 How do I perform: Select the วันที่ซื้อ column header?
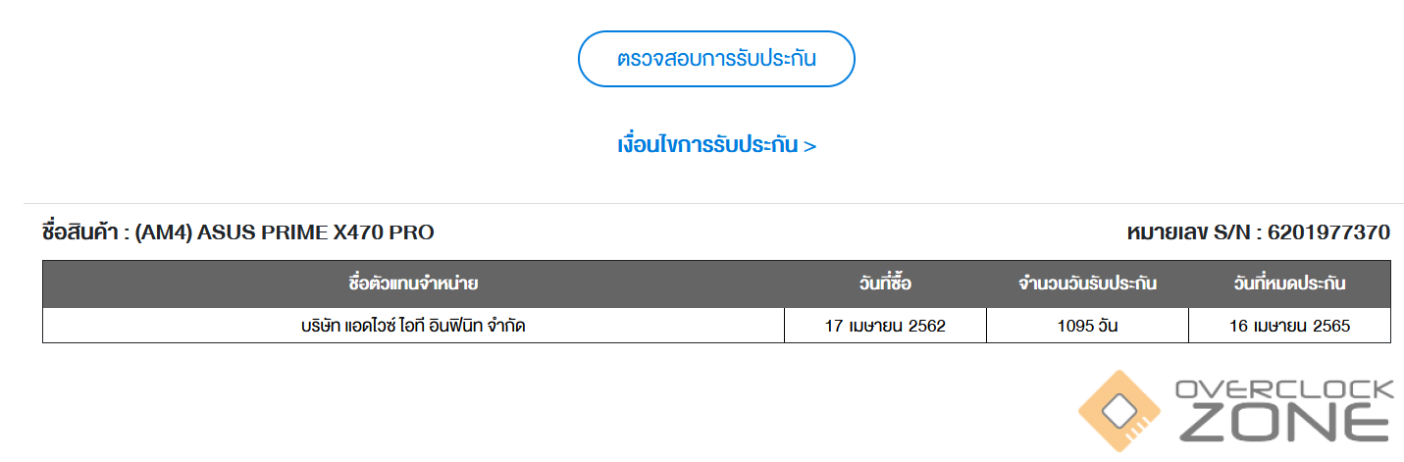[885, 284]
